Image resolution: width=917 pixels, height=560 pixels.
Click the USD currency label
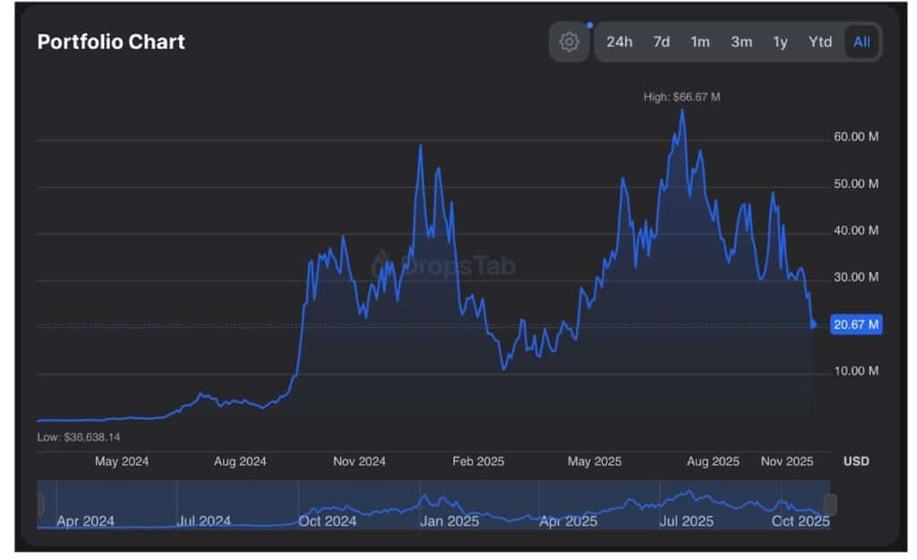(x=856, y=462)
